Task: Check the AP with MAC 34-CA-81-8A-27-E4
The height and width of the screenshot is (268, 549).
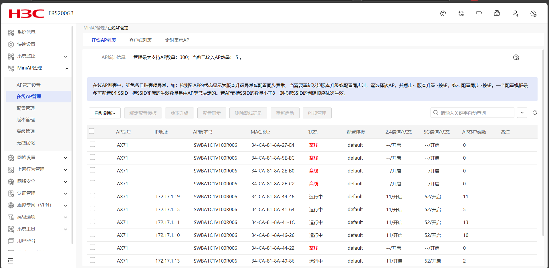Action: pyautogui.click(x=92, y=144)
